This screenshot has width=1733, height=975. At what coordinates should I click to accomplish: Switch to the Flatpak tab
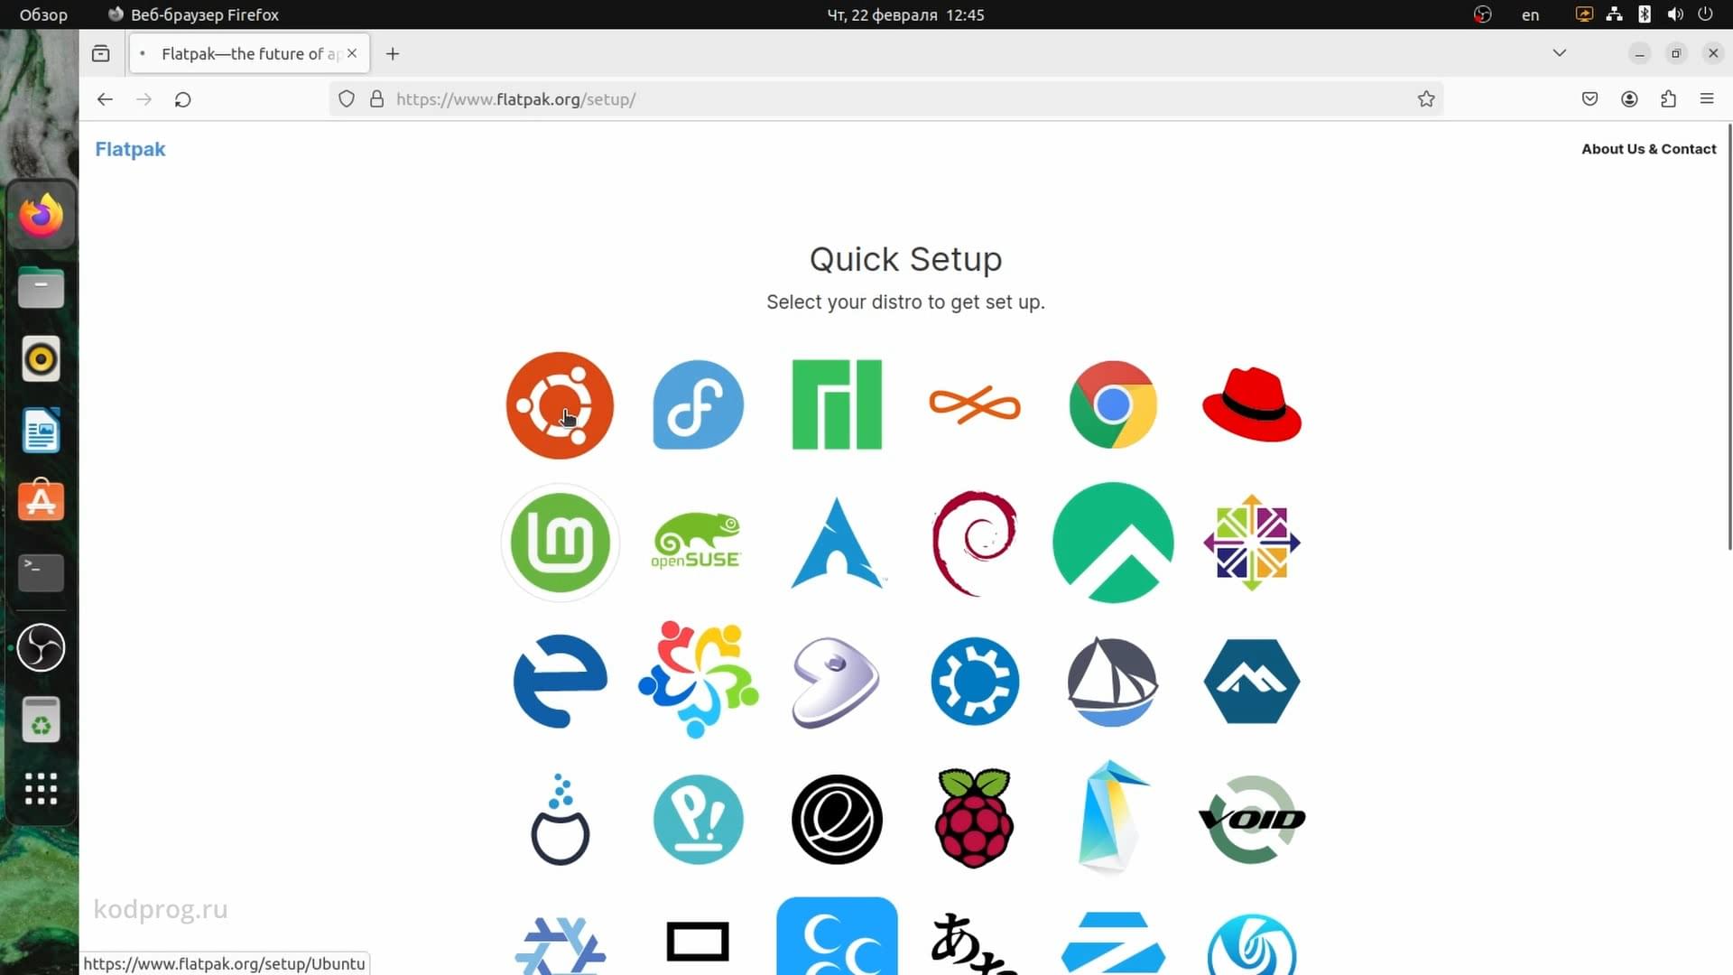tap(249, 53)
